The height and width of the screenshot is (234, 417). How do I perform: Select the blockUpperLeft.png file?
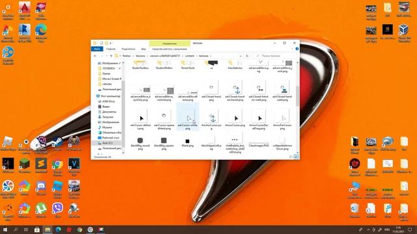[x=211, y=143]
